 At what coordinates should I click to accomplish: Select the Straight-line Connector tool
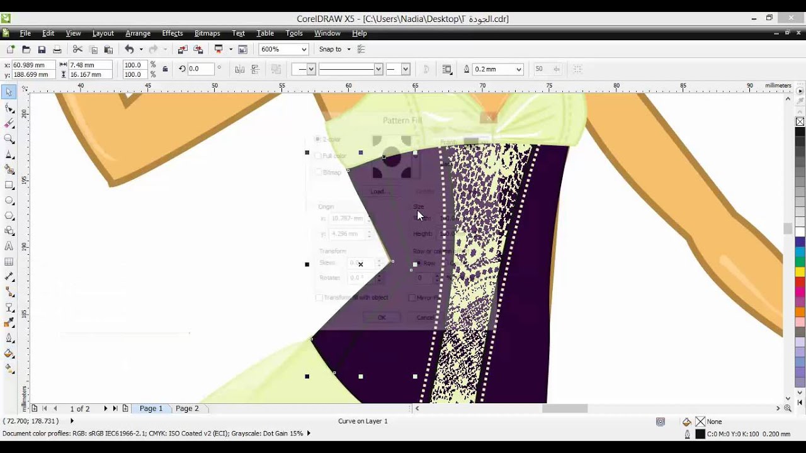[x=9, y=292]
